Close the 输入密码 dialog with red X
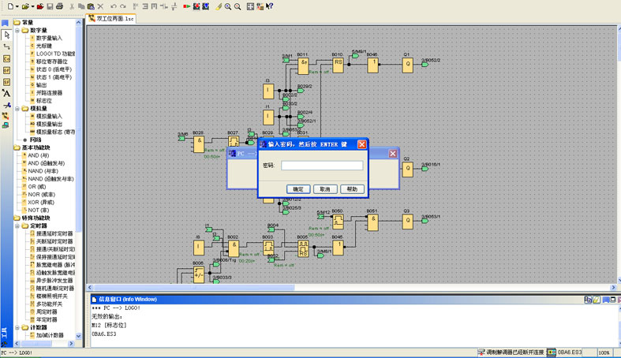This screenshot has width=621, height=358. click(362, 144)
